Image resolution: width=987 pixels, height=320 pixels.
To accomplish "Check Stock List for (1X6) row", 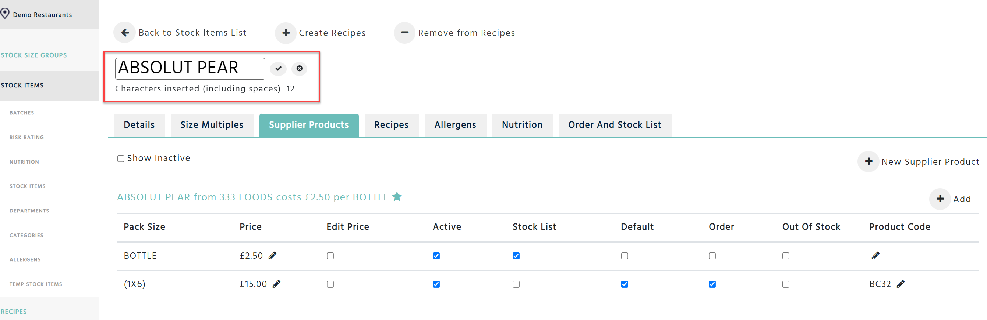I will pyautogui.click(x=516, y=284).
